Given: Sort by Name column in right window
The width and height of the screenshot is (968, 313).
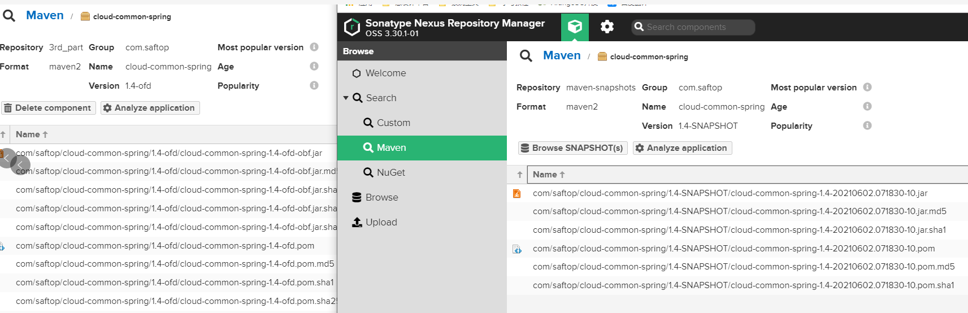Looking at the screenshot, I should [x=747, y=175].
